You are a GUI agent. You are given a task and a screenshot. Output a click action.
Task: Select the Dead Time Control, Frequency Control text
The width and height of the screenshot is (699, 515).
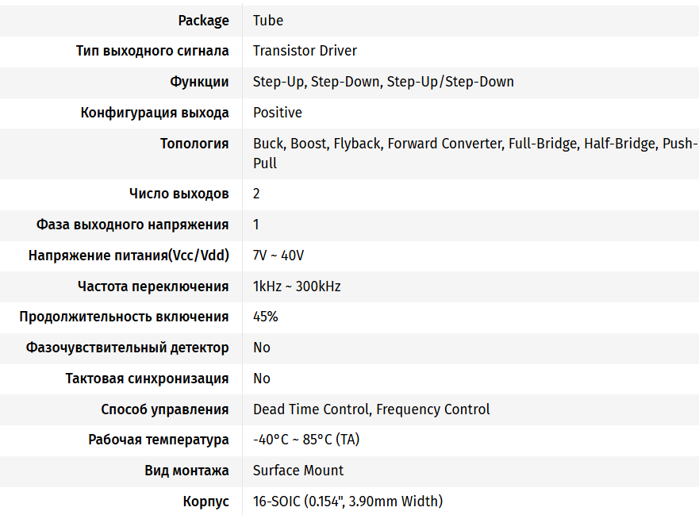pyautogui.click(x=371, y=409)
